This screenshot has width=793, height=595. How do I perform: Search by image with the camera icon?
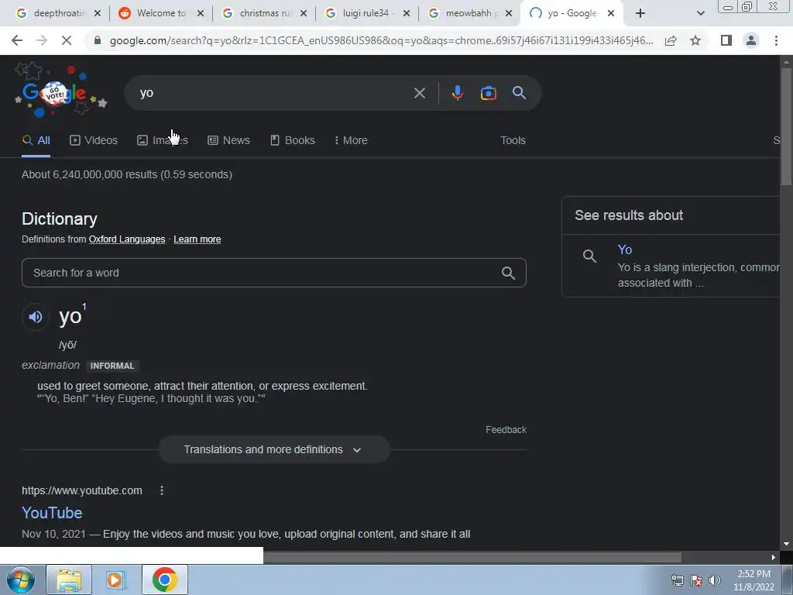click(488, 93)
